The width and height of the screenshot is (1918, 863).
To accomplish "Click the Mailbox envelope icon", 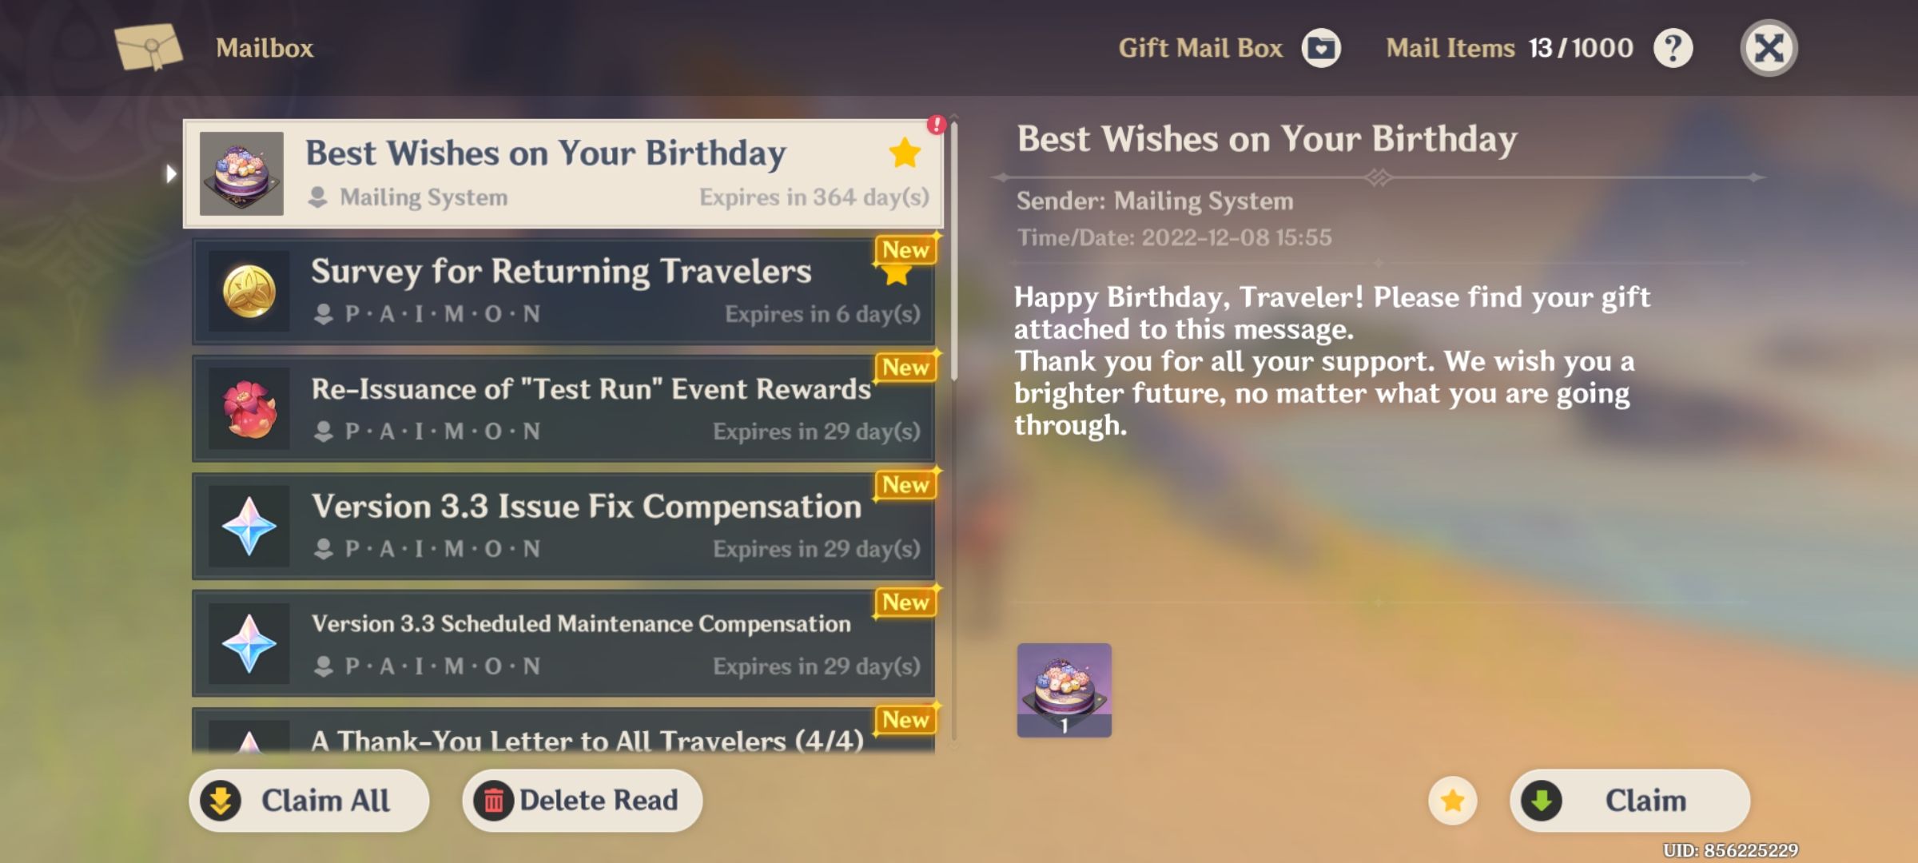I will 149,47.
